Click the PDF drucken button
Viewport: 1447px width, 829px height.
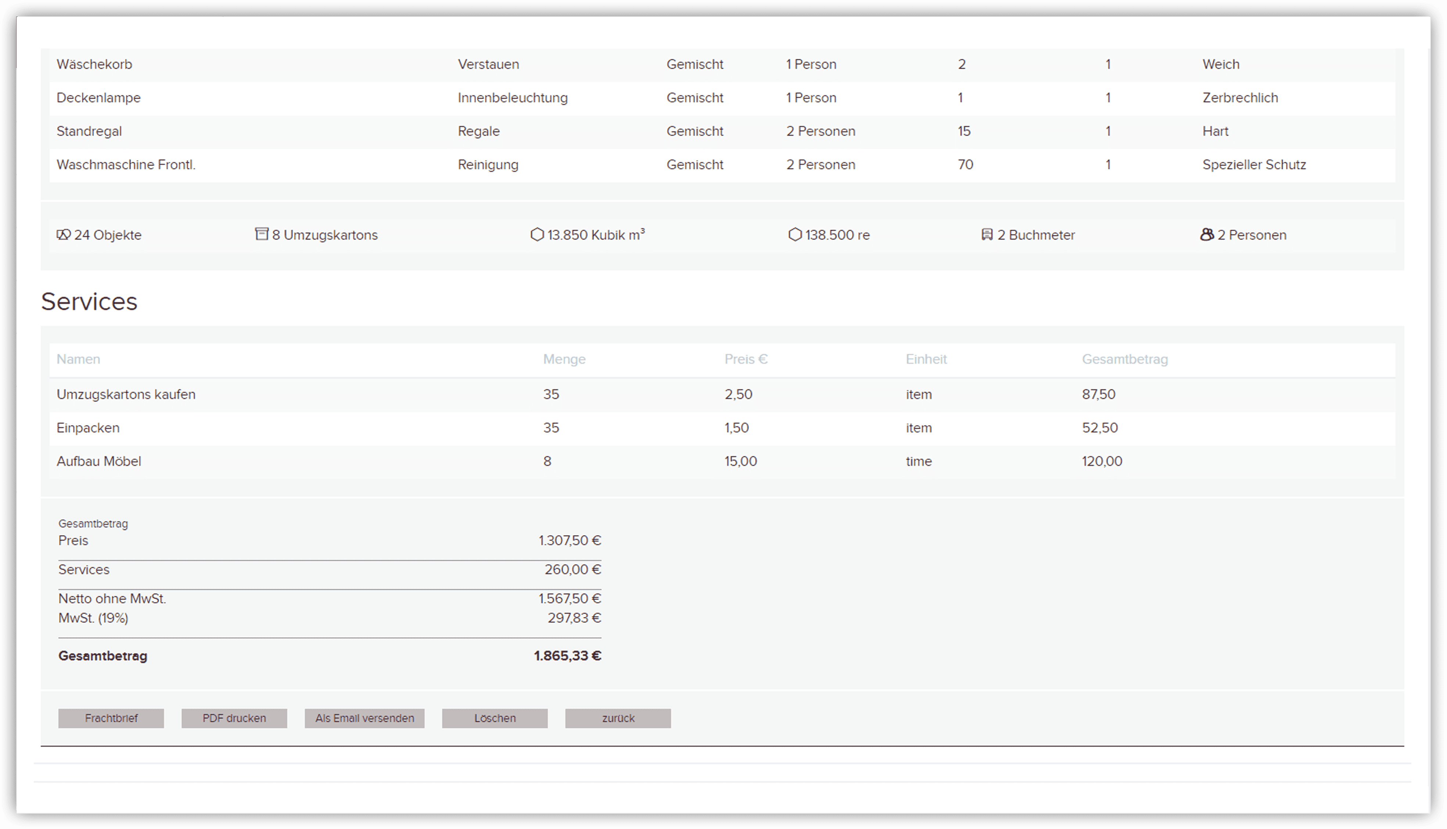click(x=234, y=718)
